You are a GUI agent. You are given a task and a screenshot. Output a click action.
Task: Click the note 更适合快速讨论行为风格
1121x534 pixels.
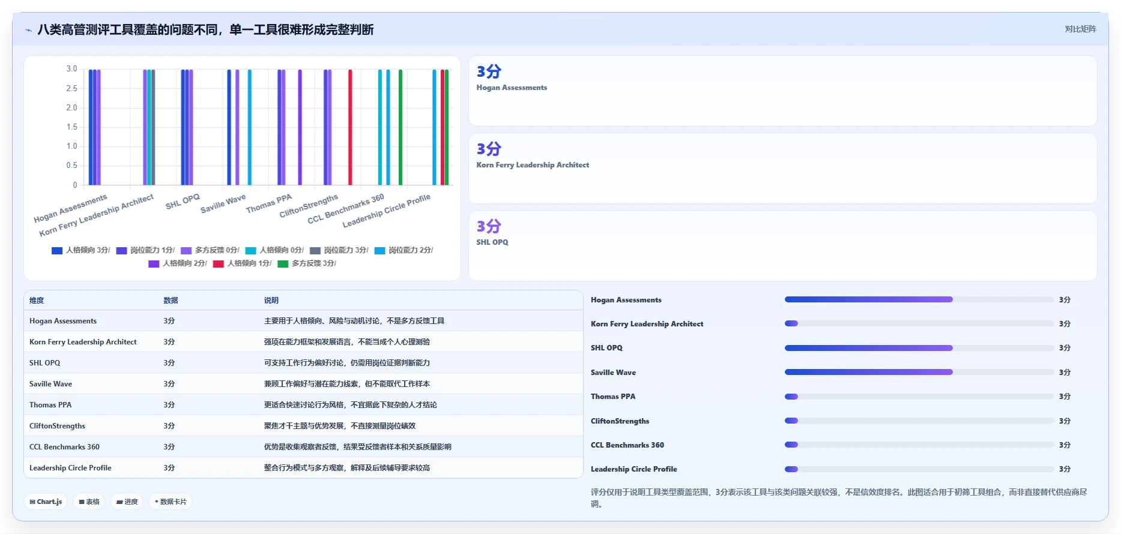[351, 405]
